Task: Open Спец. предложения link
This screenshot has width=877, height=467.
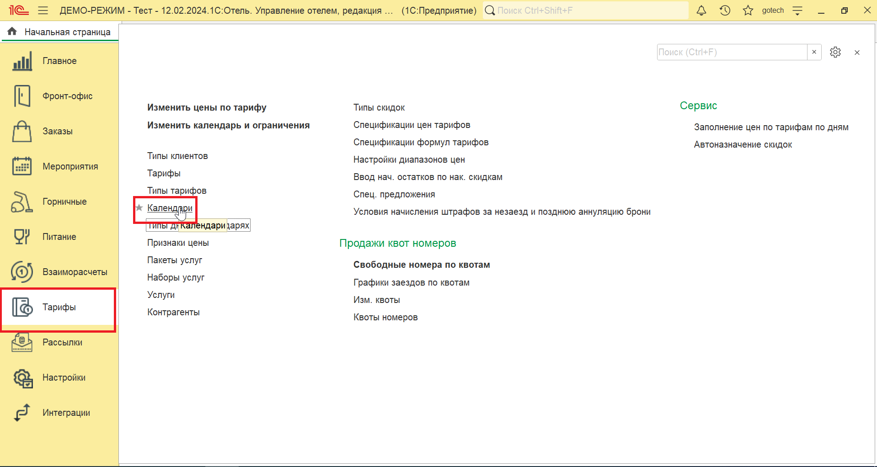Action: 394,194
